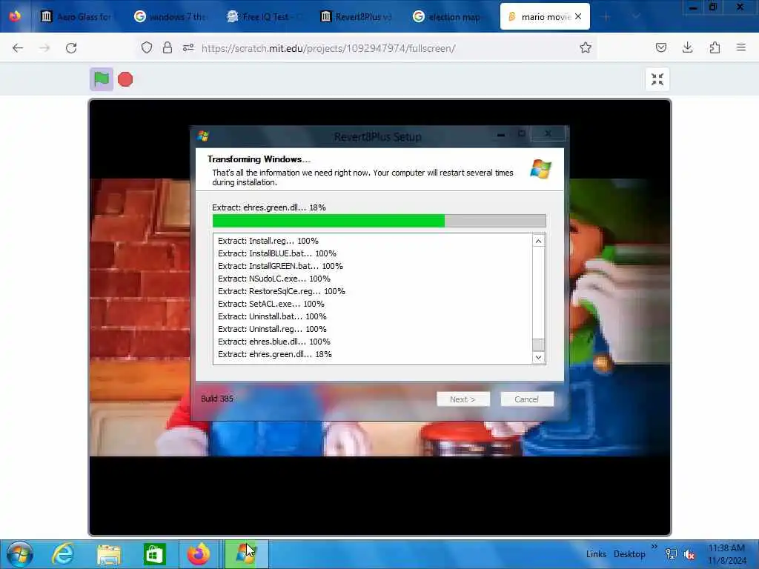The width and height of the screenshot is (759, 569).
Task: Click scroll down arrow in extract log
Action: [538, 358]
